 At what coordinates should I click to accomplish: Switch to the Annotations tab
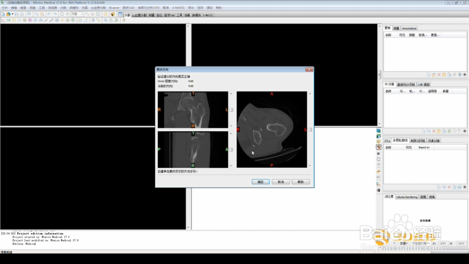[x=409, y=28]
